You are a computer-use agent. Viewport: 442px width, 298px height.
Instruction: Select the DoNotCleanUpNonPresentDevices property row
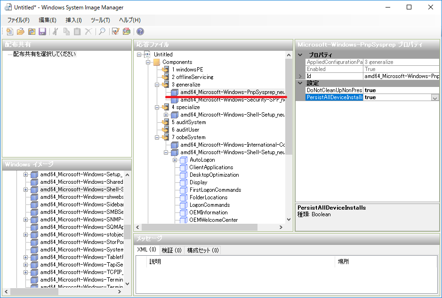click(373, 90)
